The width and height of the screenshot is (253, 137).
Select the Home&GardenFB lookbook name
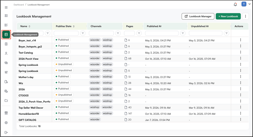(29, 114)
